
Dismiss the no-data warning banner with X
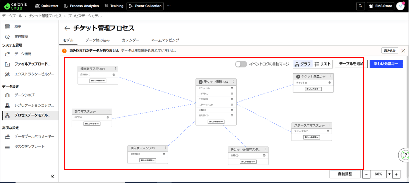[x=403, y=51]
